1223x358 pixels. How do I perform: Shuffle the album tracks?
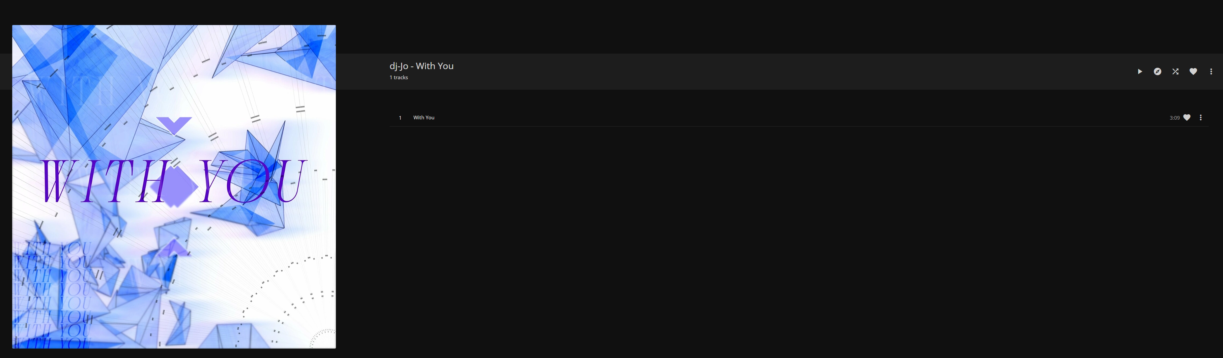[x=1175, y=72]
